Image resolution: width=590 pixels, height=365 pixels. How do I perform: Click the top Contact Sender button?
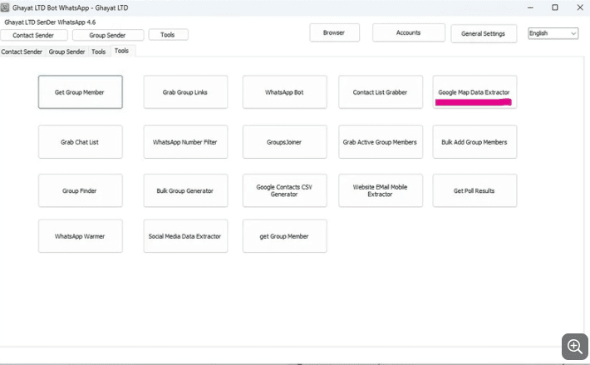(34, 35)
